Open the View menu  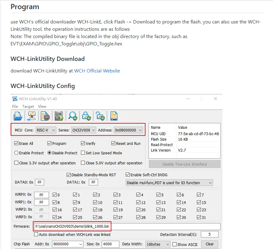pyautogui.click(x=42, y=107)
